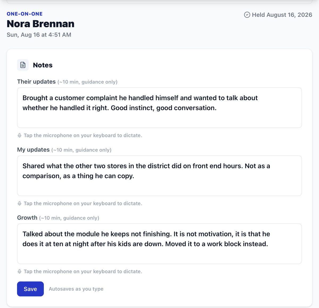Click the ONE-ON-ONE label
Screen dimensions: 319x308
25,14
